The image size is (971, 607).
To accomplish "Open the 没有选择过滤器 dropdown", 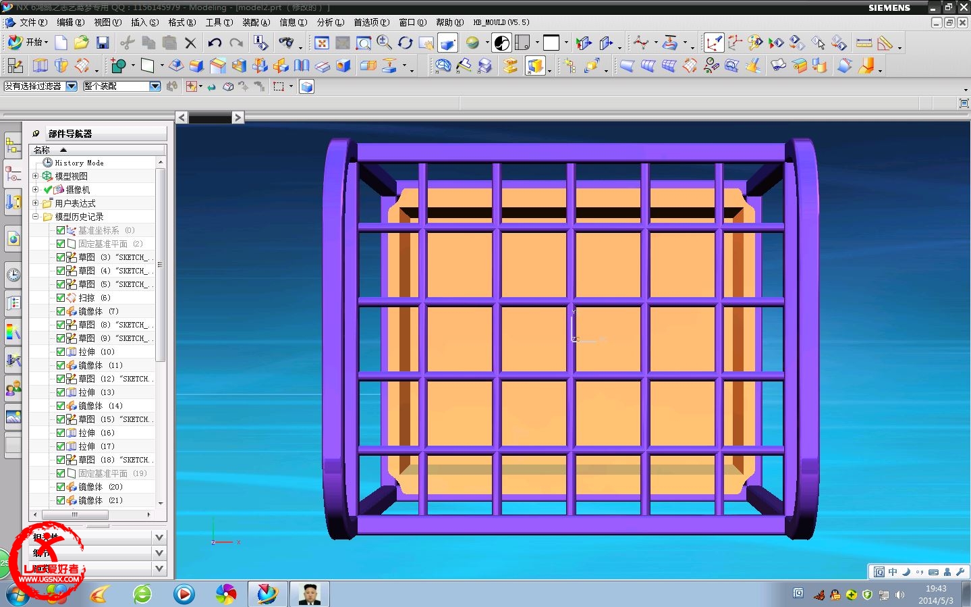I will (x=71, y=86).
